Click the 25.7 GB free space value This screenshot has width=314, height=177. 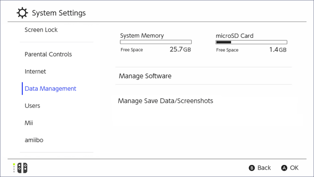coord(180,49)
